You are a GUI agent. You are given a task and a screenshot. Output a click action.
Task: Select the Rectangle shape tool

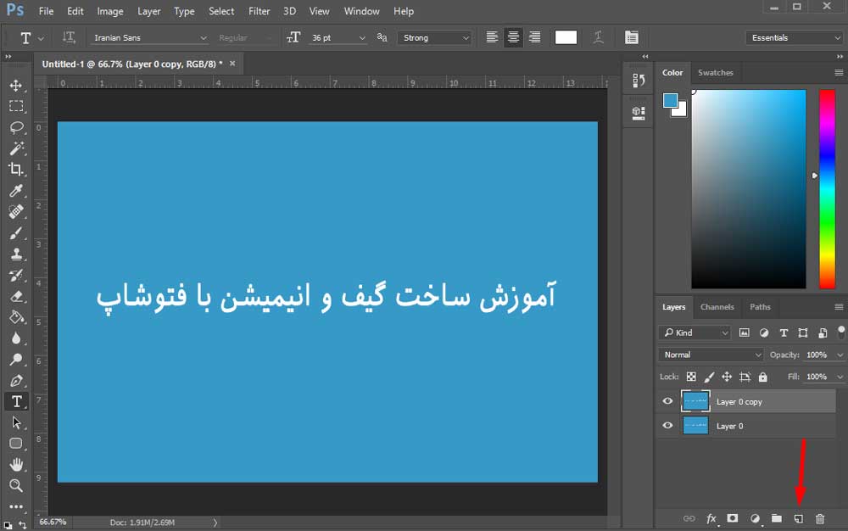[x=16, y=444]
